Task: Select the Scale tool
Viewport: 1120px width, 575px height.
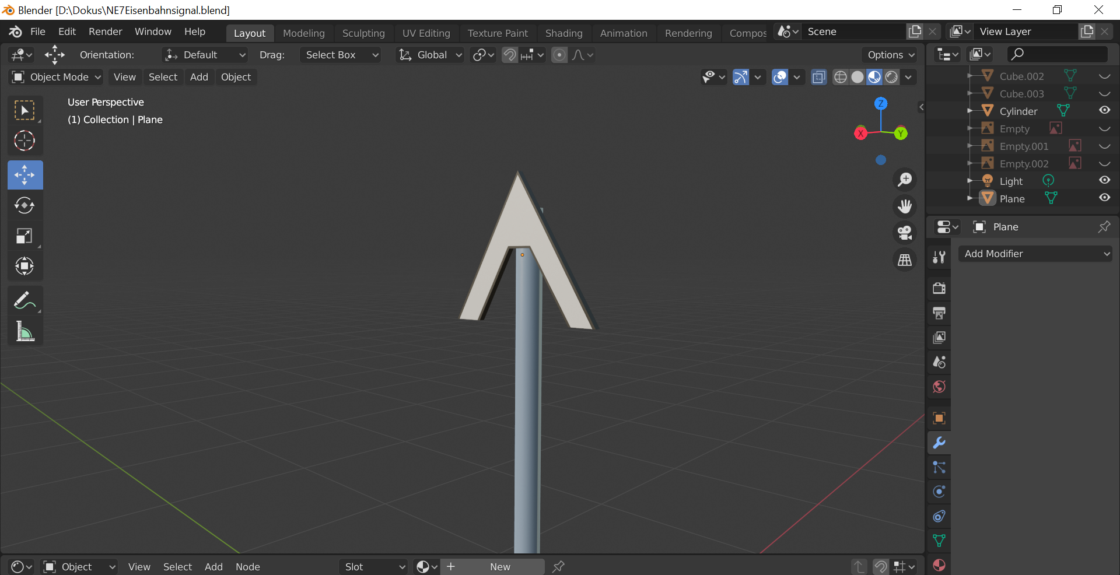Action: [24, 236]
